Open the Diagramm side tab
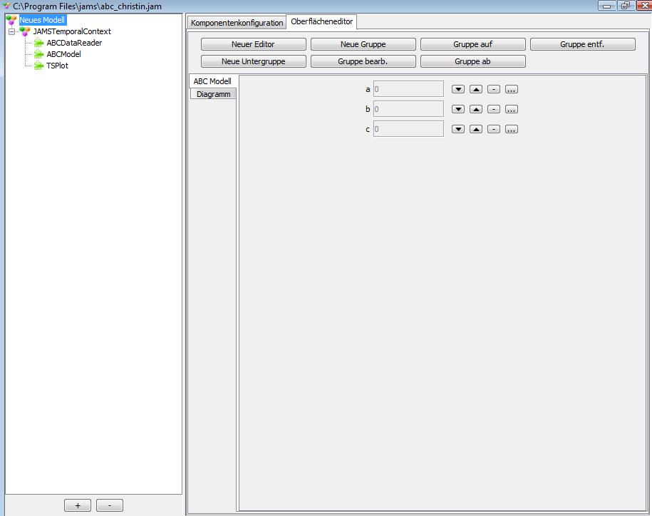652x516 pixels. coord(213,94)
